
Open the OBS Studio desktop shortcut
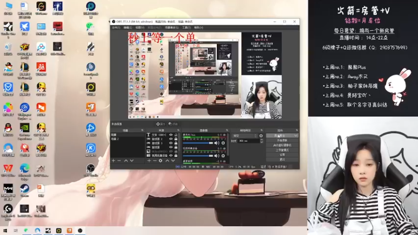90,171
